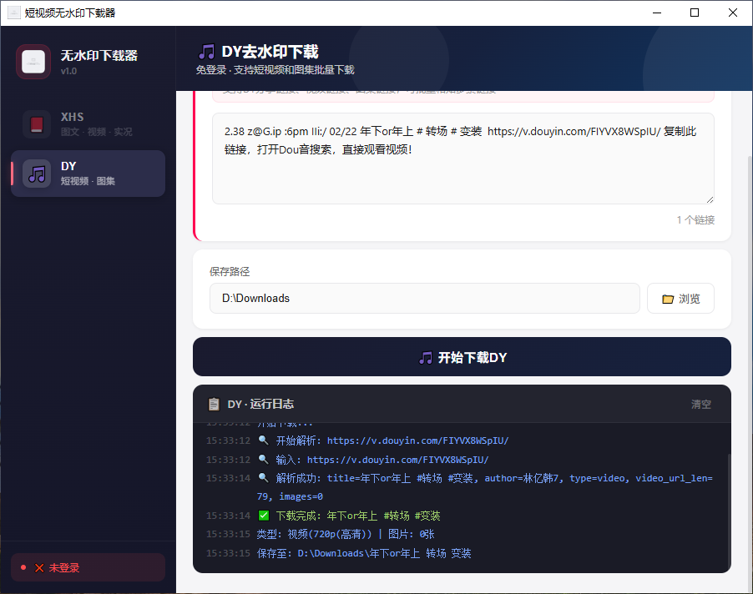Viewport: 753px width, 594px height.
Task: Click the douyin link on 输入 line
Action: 397,460
